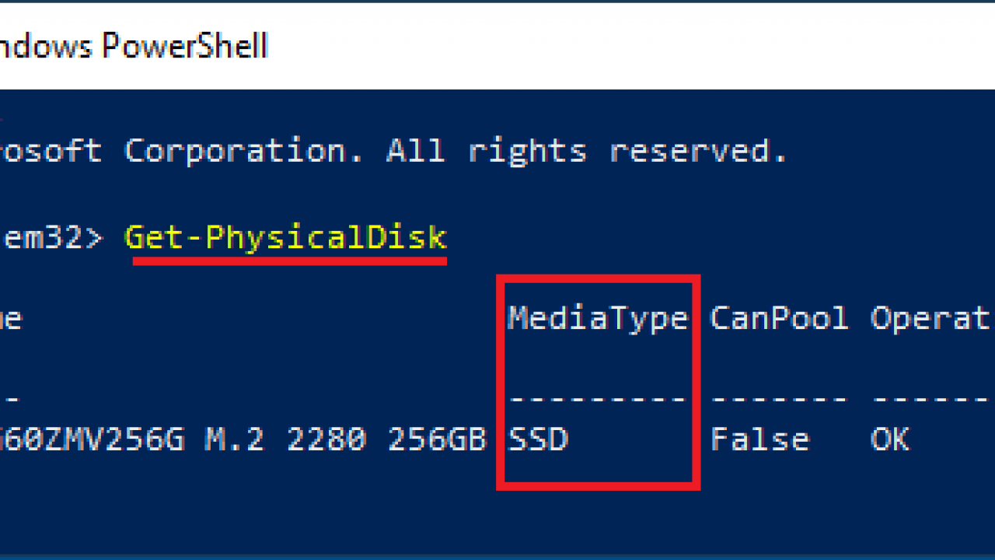The image size is (995, 560).
Task: Click the OK operational status value
Action: 889,439
